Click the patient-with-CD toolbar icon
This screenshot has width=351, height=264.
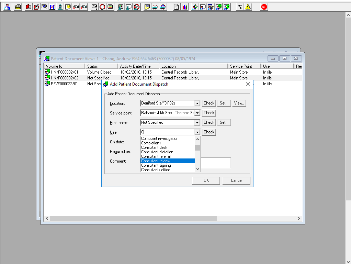tap(195, 7)
